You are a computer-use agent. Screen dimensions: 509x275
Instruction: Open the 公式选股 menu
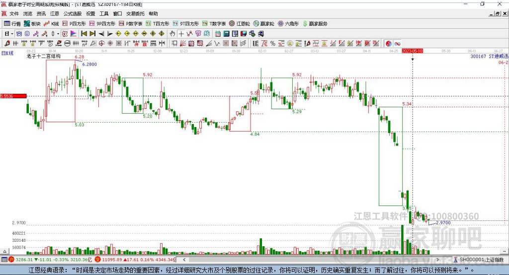click(73, 13)
